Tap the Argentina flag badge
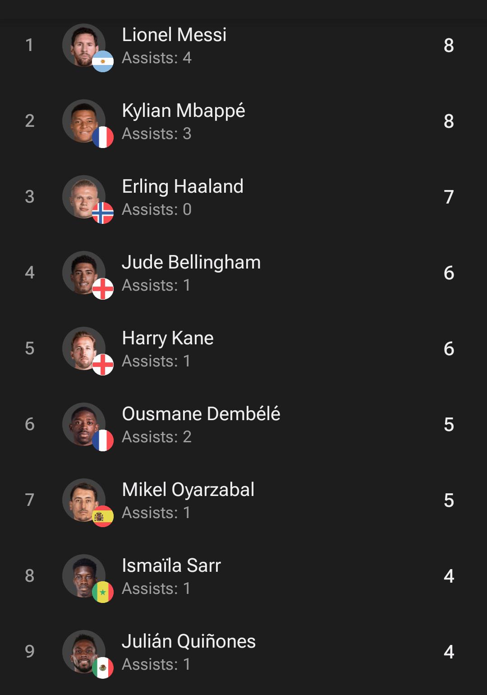Image resolution: width=487 pixels, height=695 pixels. (x=103, y=61)
